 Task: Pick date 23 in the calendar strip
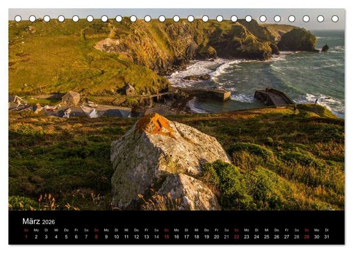point(247,237)
